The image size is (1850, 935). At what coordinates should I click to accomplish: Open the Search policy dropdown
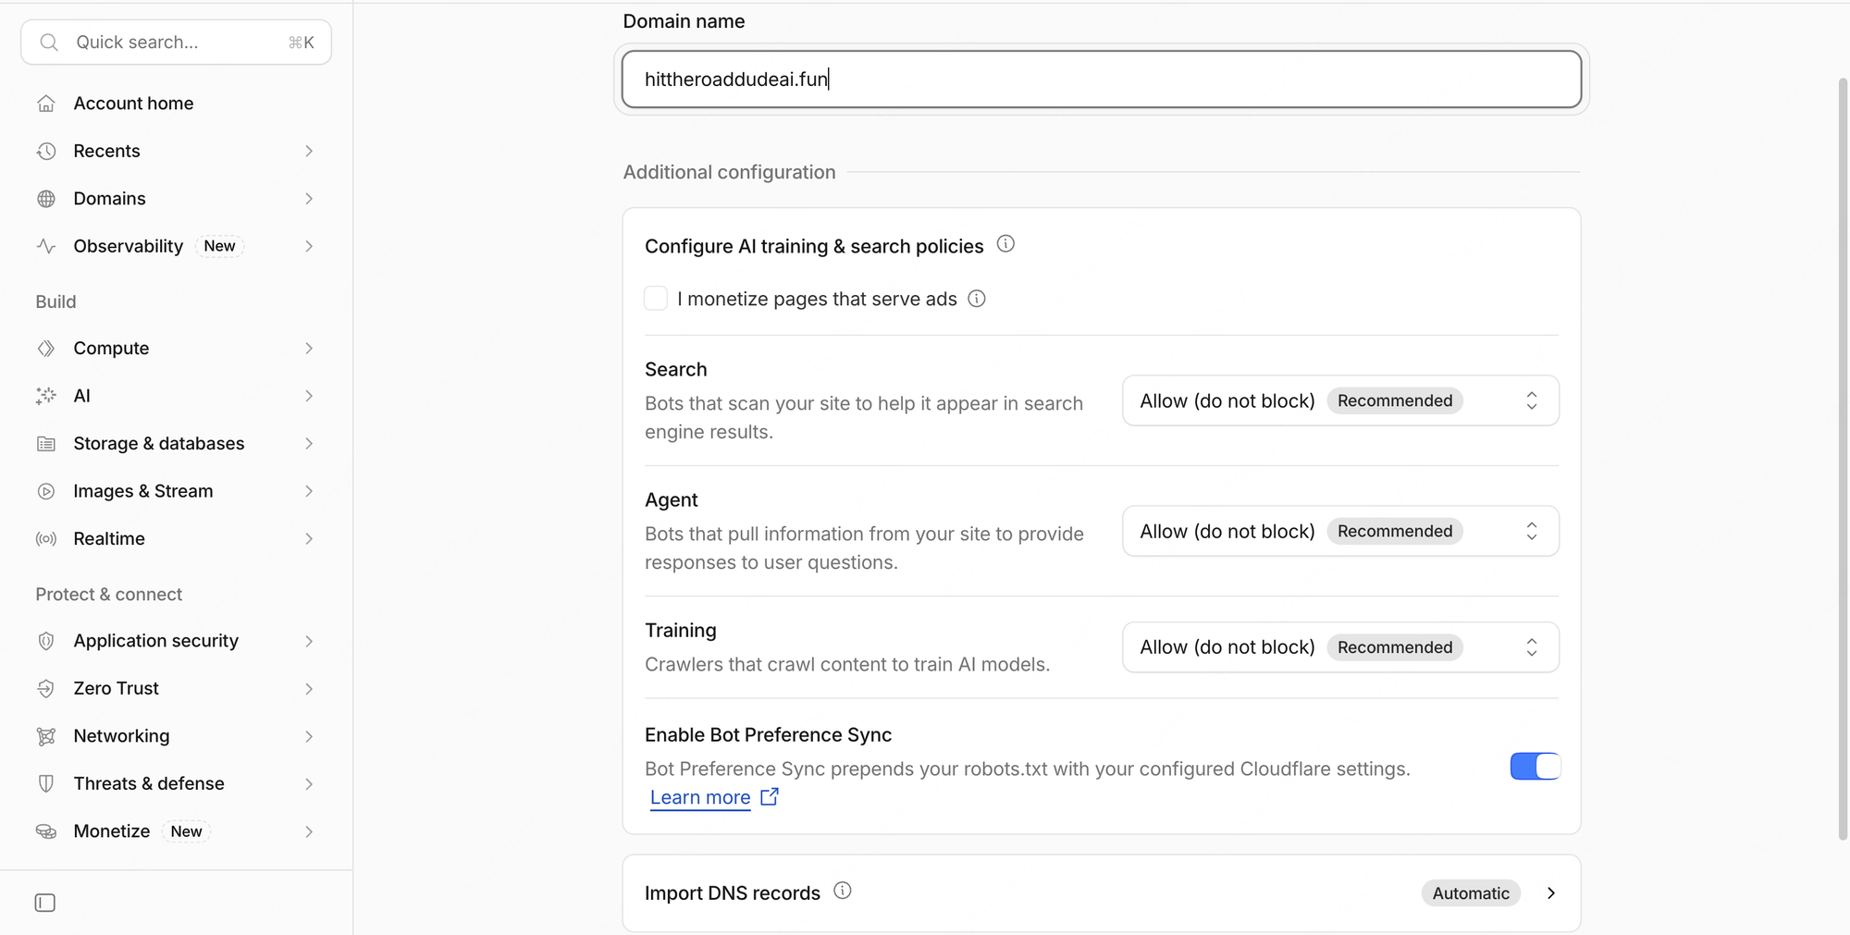1340,400
